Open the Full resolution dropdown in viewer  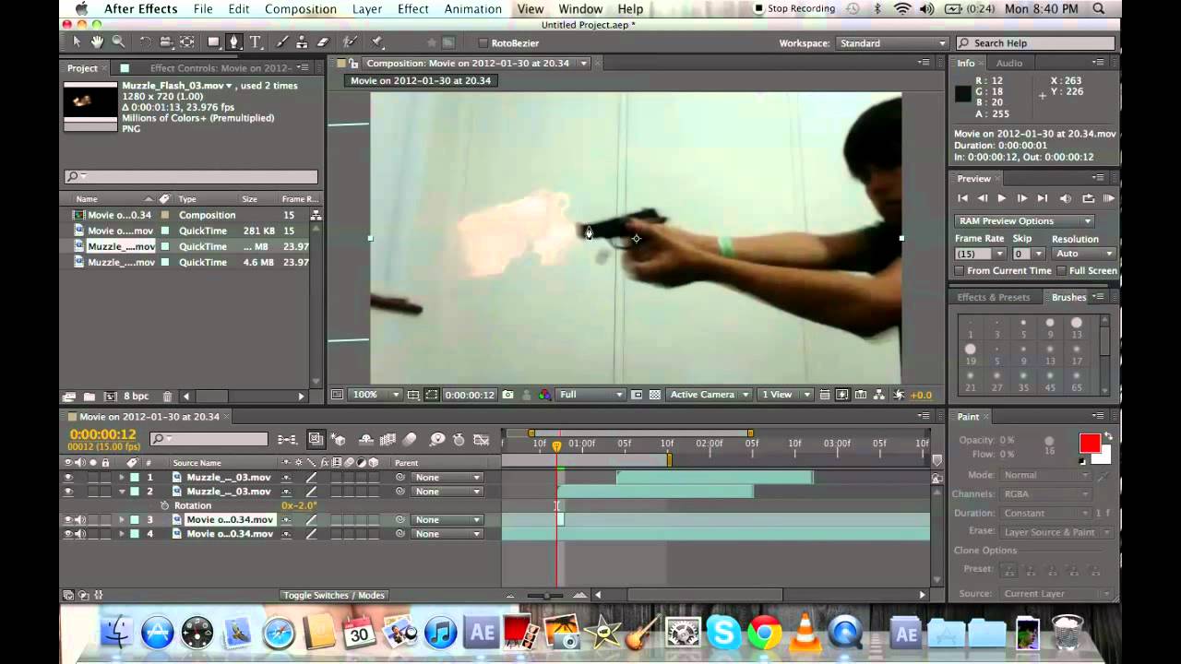click(591, 395)
